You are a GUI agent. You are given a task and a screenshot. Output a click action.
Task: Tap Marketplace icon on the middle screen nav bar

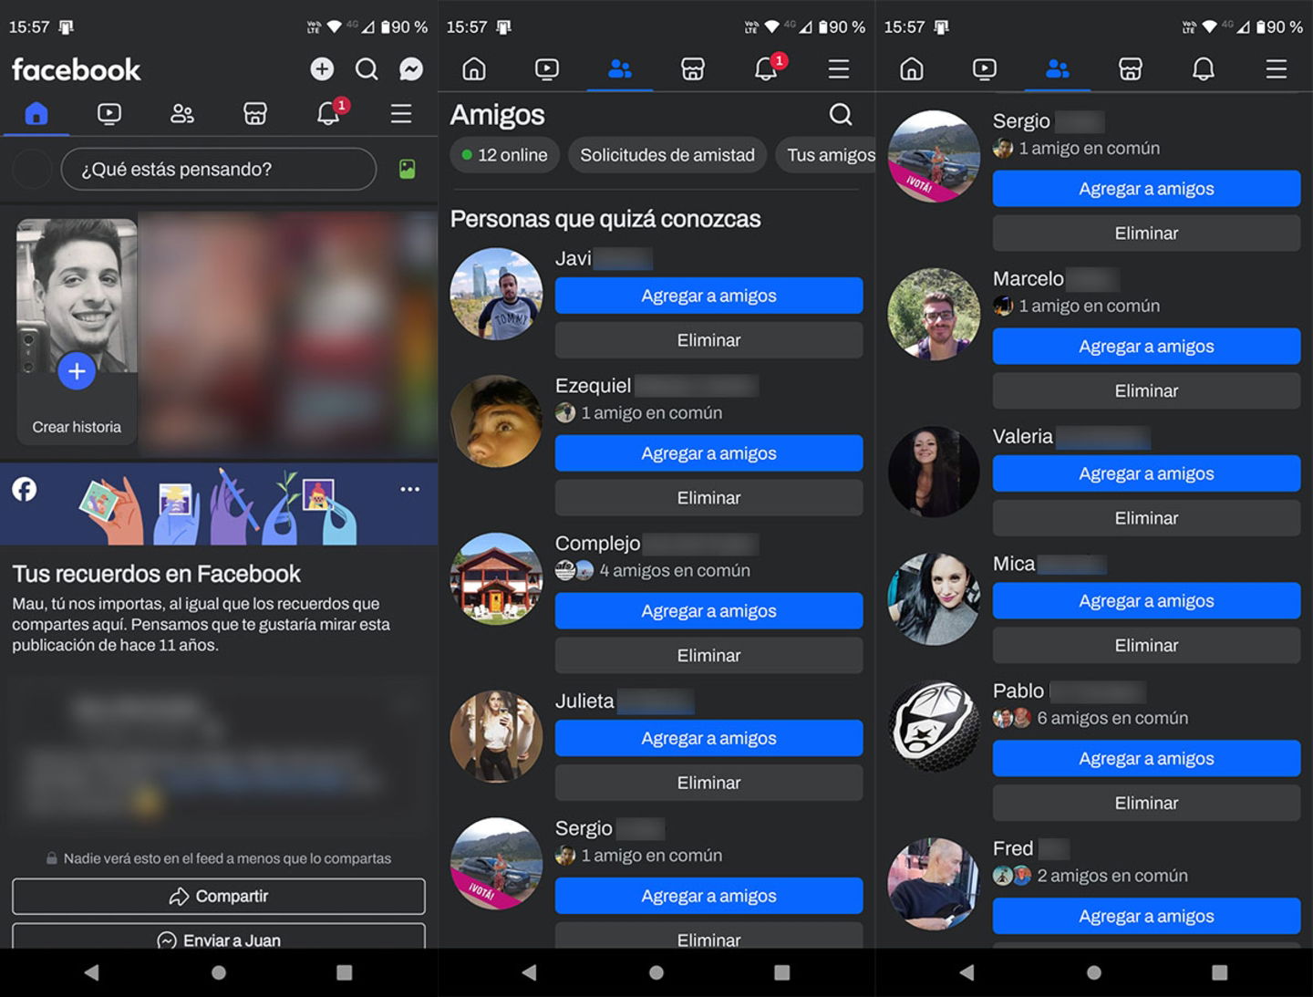693,68
